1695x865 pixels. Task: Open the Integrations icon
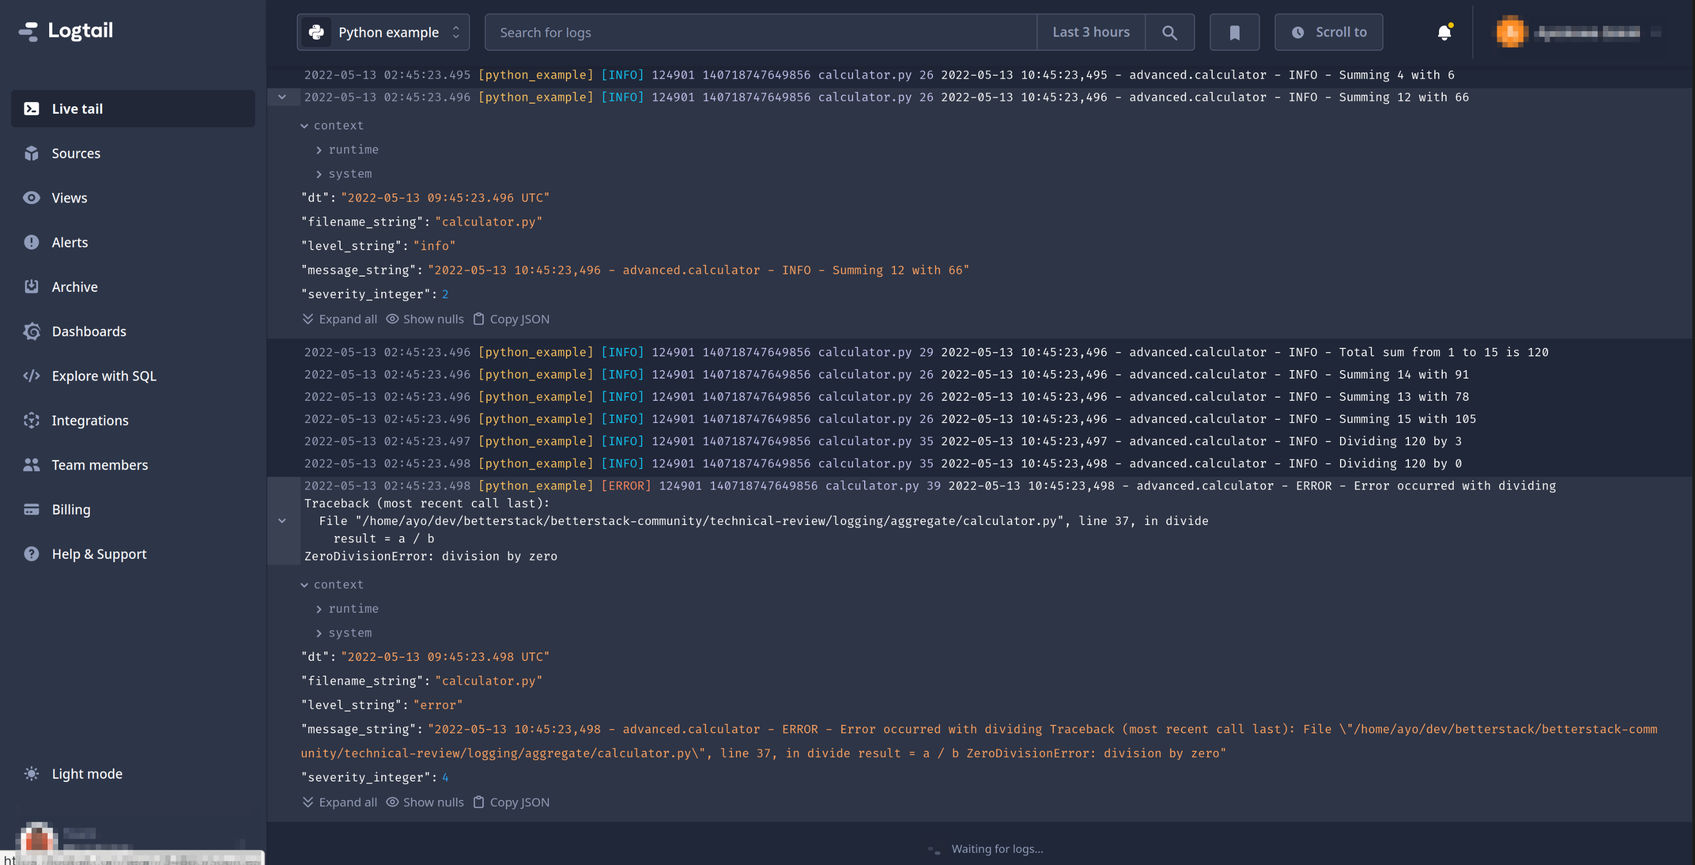click(31, 420)
